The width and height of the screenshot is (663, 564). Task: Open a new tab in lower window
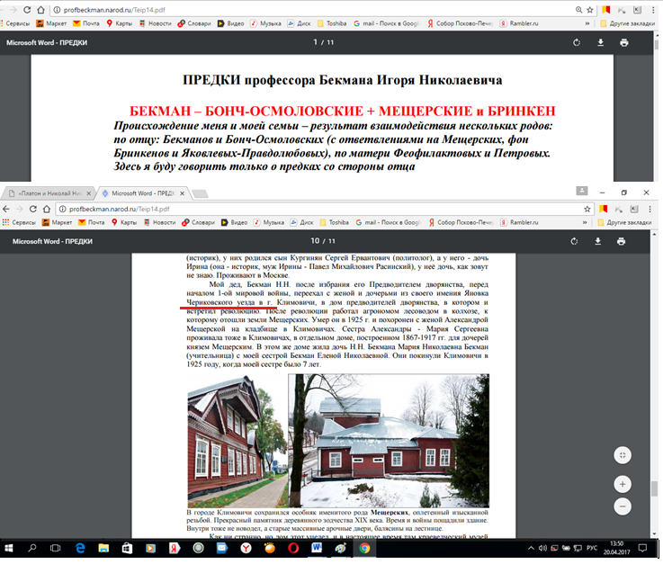(x=200, y=193)
